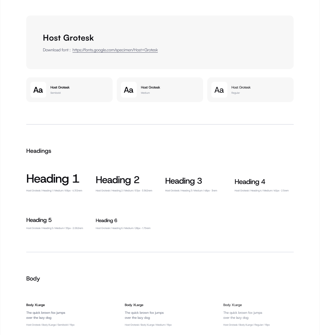Select the "Heading 4" sample
Viewport: 320px width, 335px height.
pos(250,182)
